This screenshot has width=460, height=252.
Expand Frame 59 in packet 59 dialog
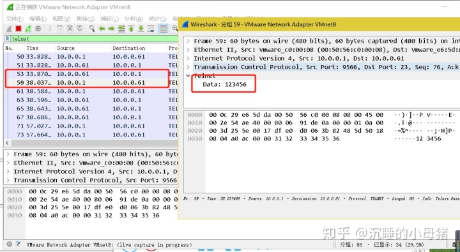pyautogui.click(x=188, y=41)
